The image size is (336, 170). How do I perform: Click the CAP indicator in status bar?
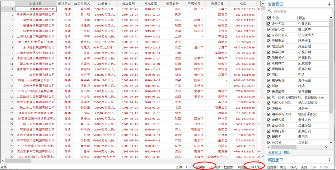(314, 167)
